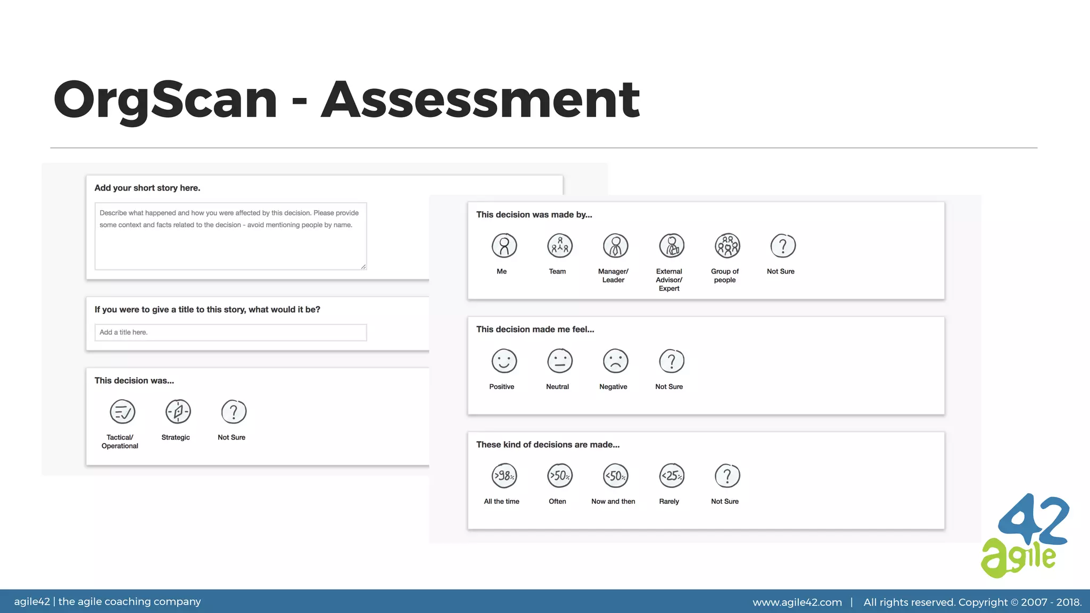Pick the 'Rarely' <25% option
This screenshot has width=1090, height=613.
(671, 476)
